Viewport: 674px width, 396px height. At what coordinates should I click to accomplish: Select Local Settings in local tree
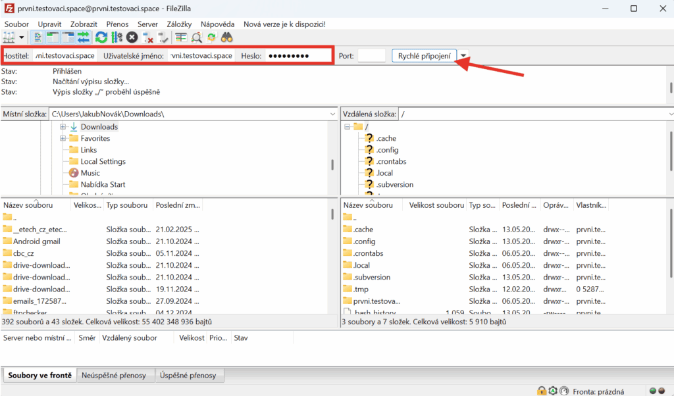103,162
